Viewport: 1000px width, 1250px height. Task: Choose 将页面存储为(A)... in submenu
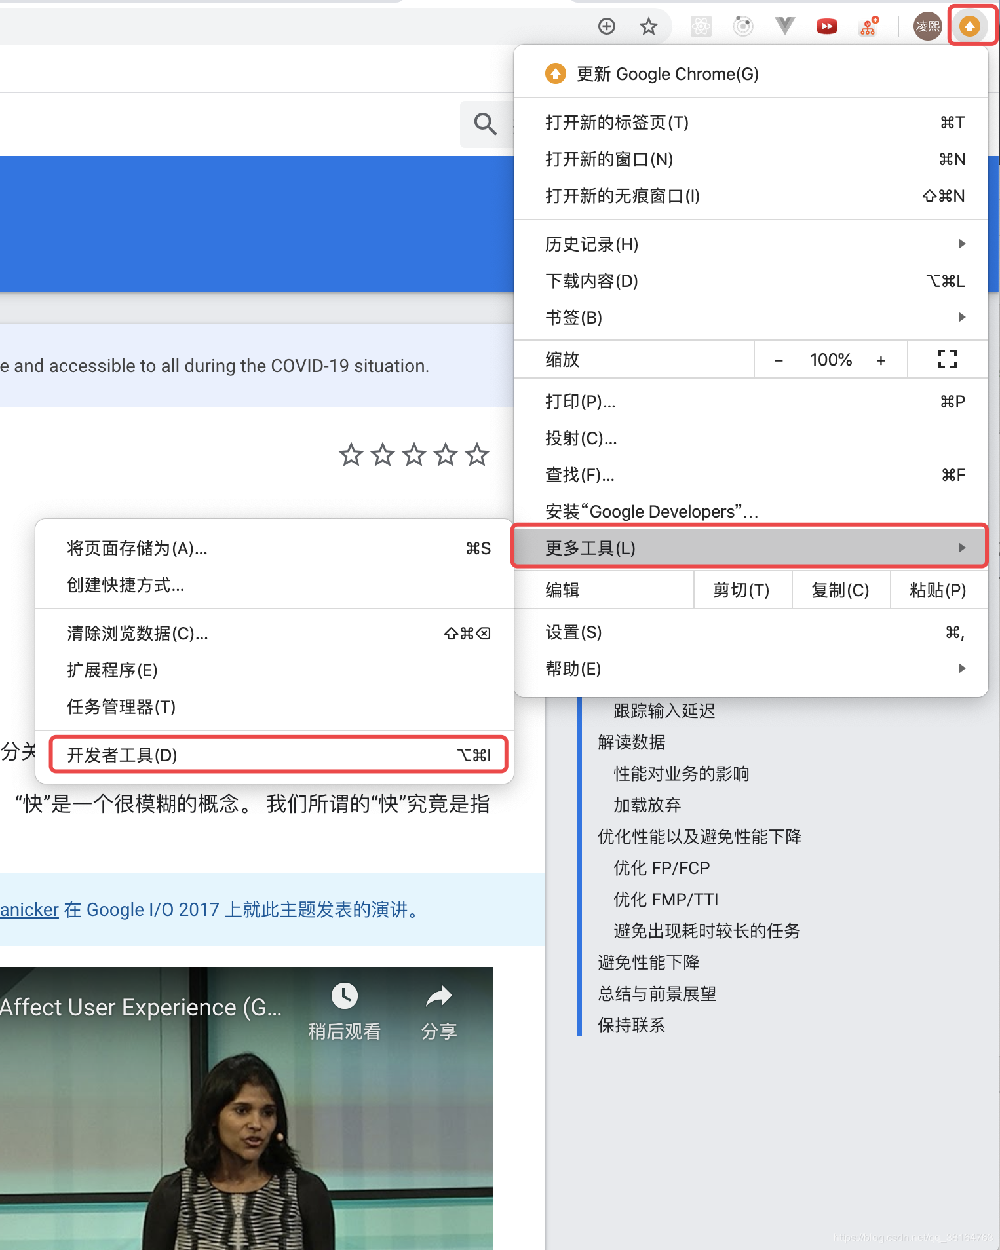(275, 548)
